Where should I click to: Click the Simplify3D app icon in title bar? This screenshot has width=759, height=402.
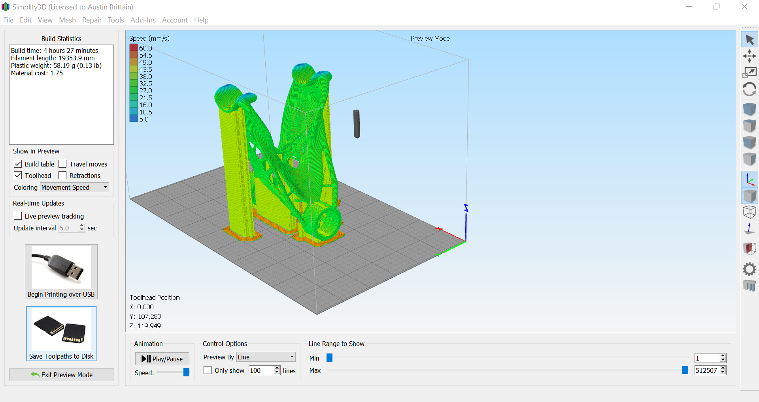pos(6,7)
